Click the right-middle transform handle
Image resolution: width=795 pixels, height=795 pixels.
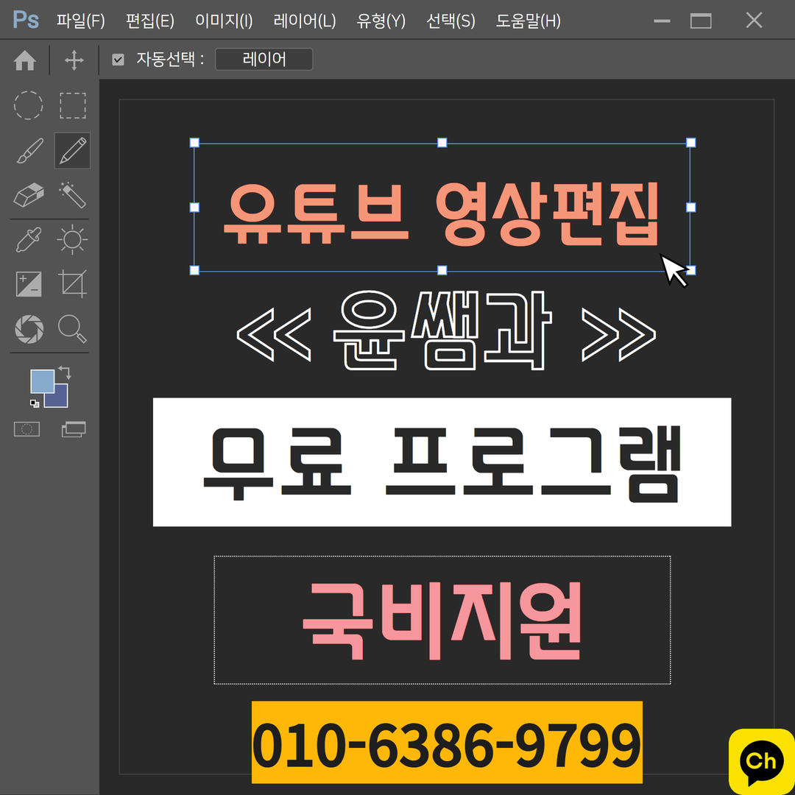tap(690, 207)
